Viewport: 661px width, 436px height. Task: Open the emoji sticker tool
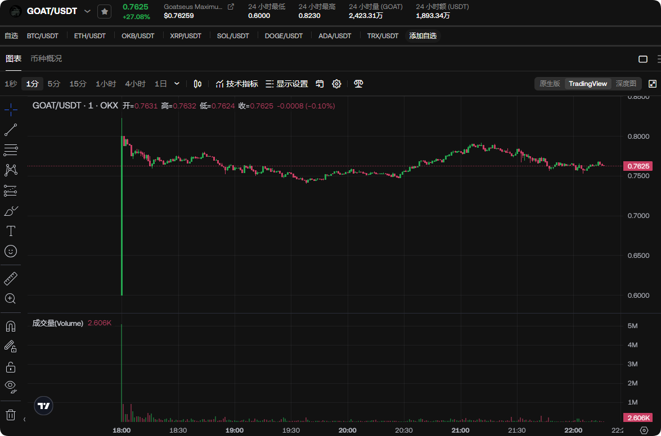click(x=11, y=251)
